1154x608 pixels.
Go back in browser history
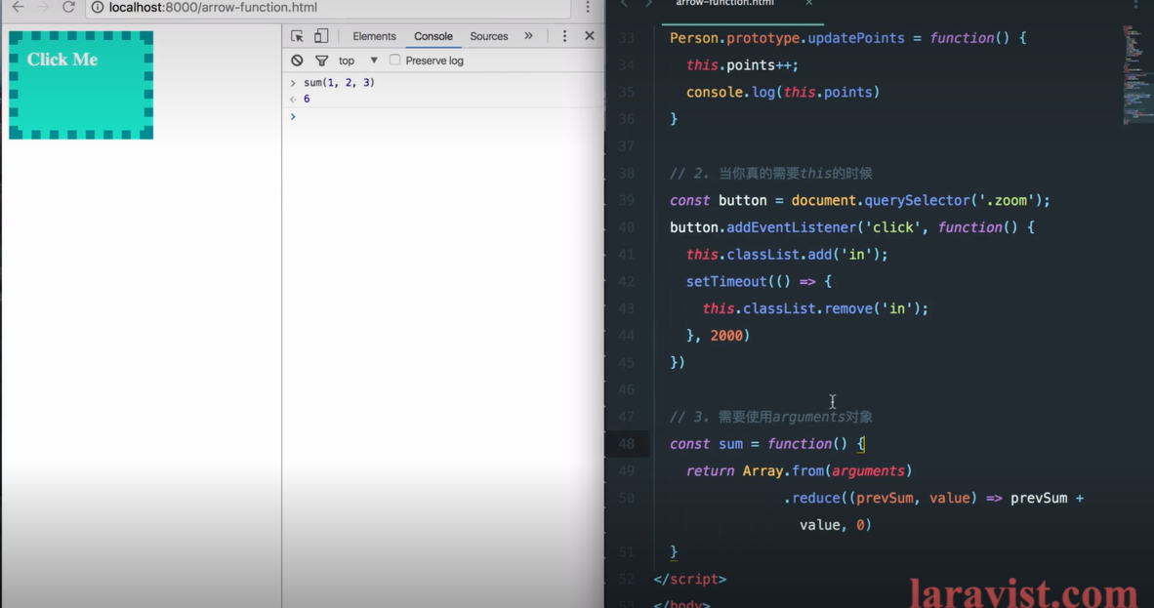18,7
